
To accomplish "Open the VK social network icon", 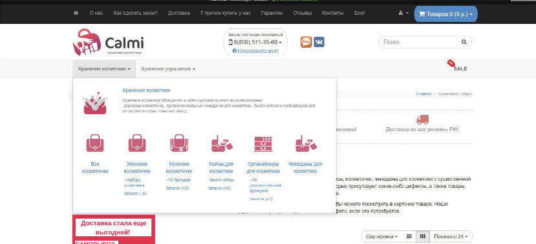I will click(319, 42).
